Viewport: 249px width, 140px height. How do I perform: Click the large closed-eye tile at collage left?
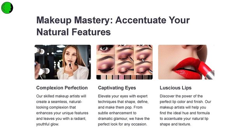pos(105,65)
